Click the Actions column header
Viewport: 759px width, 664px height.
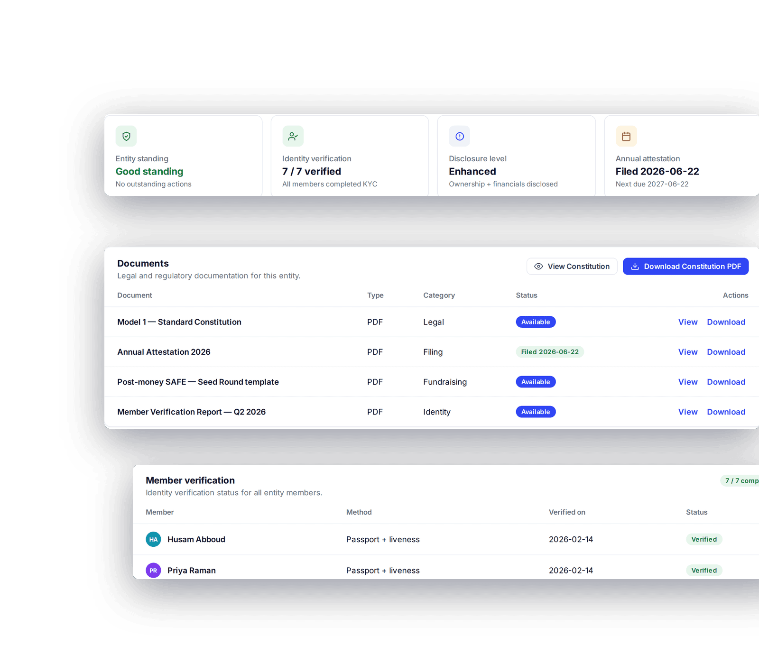click(735, 295)
